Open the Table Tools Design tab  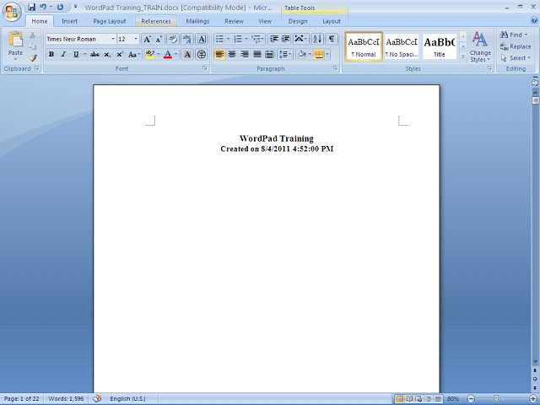pyautogui.click(x=298, y=21)
